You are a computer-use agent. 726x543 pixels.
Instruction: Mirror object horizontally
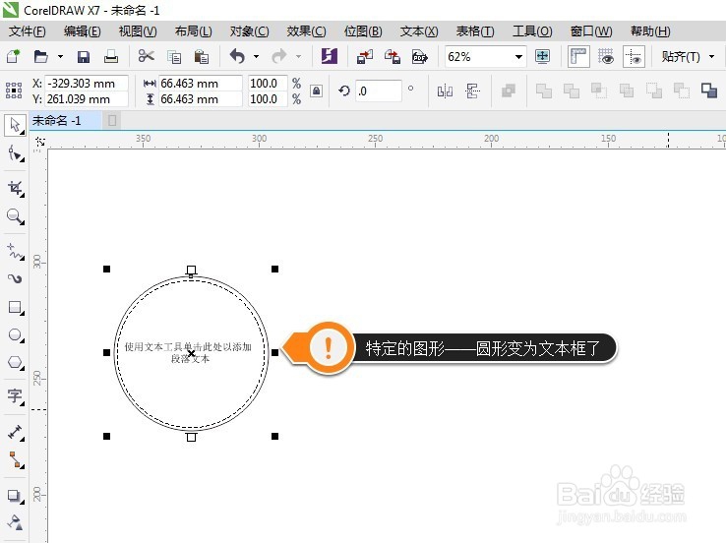click(445, 90)
